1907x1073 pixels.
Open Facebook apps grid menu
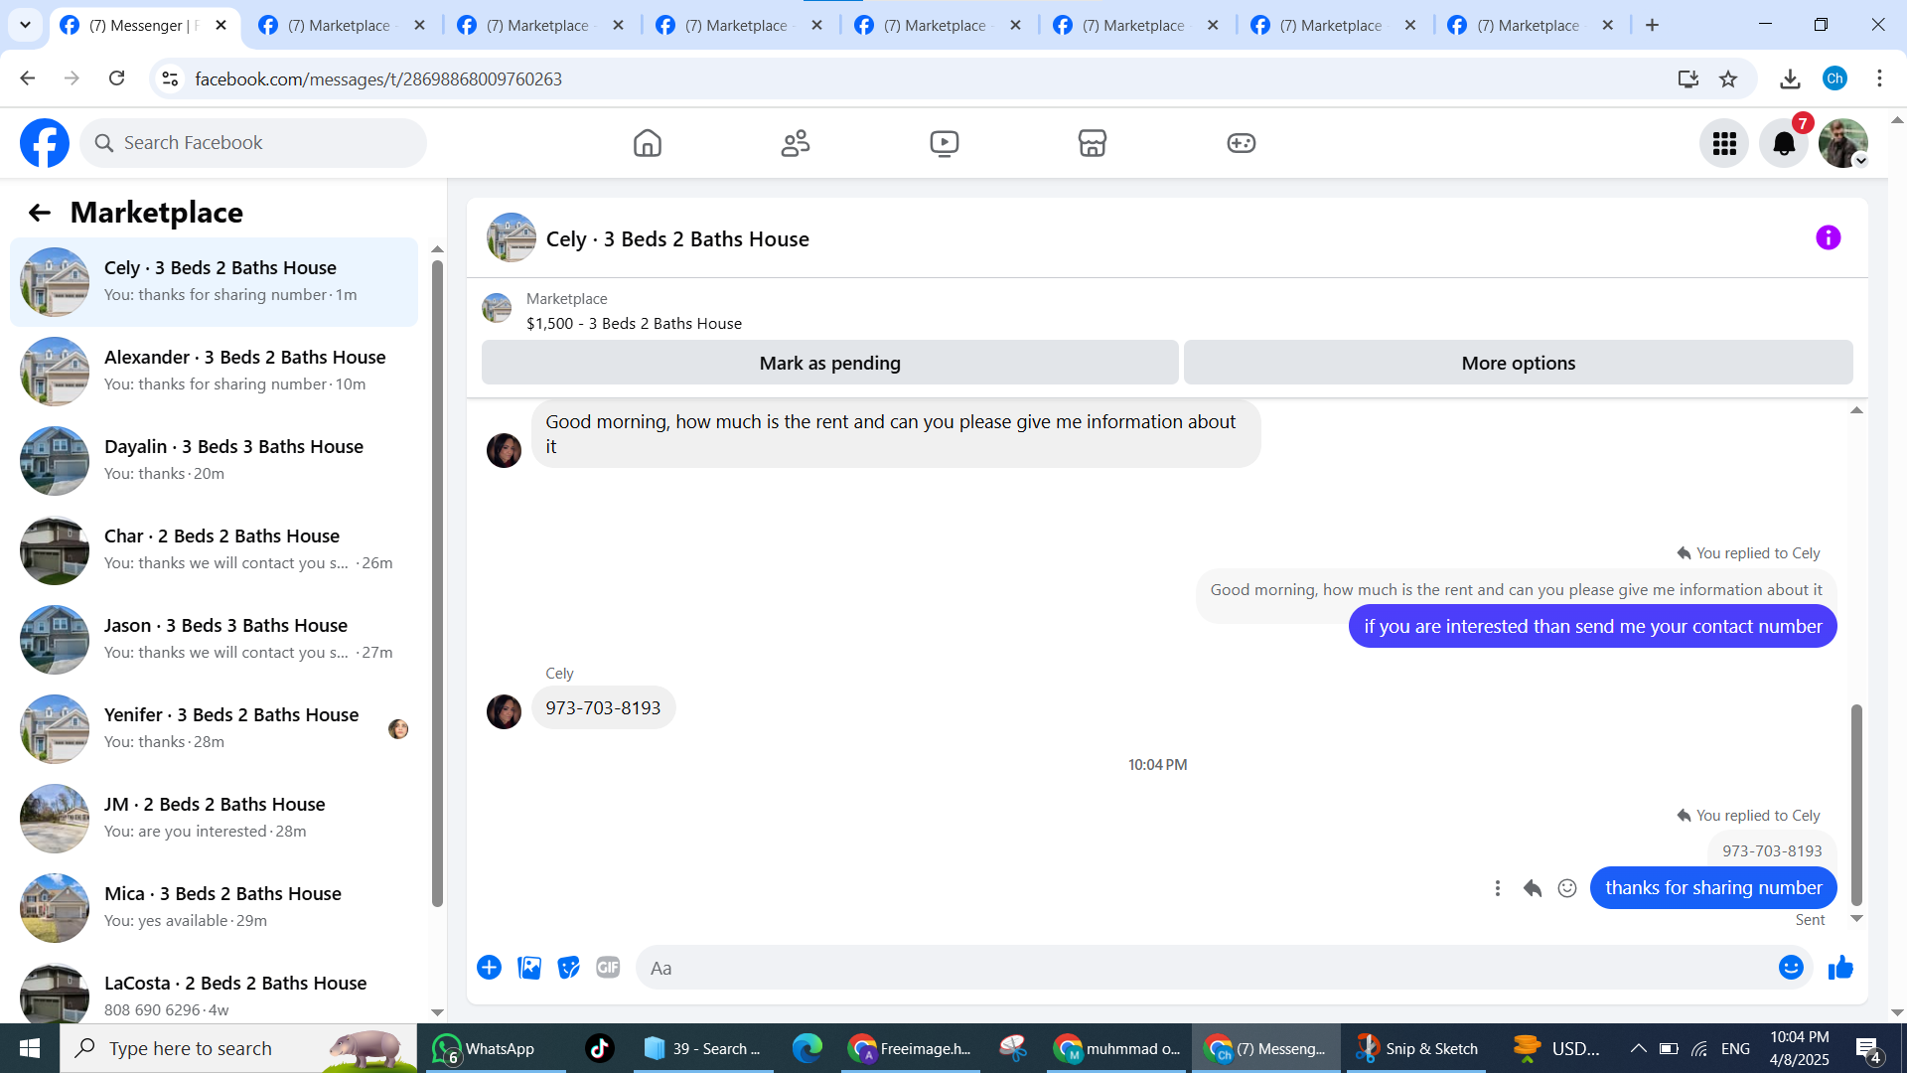(x=1724, y=144)
